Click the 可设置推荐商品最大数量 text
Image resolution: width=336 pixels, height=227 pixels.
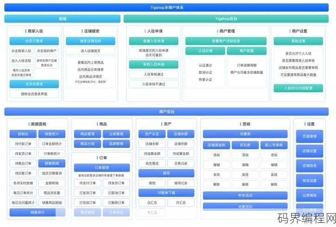(298, 75)
